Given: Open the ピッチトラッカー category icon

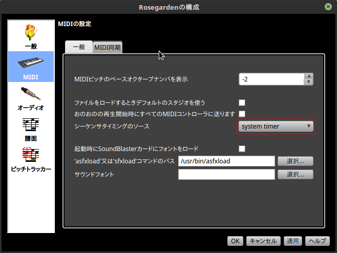Looking at the screenshot, I should [31, 156].
